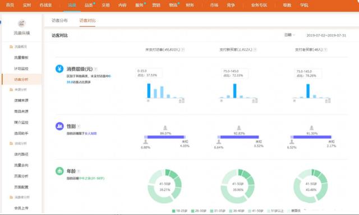Click info icon beside 支付老买家 header

tap(325, 50)
